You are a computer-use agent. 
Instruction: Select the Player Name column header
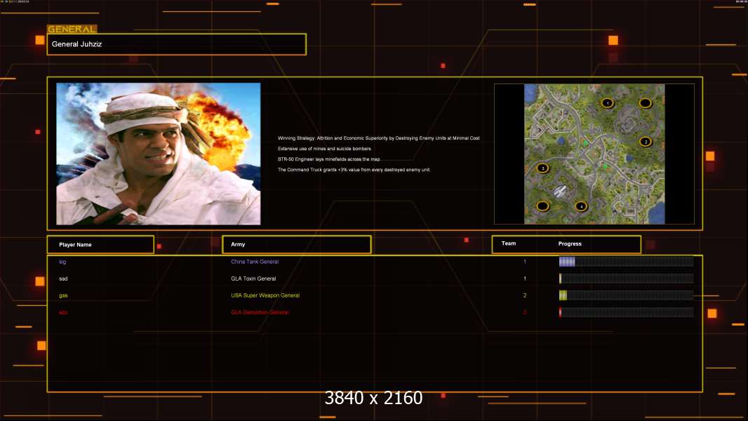[100, 245]
